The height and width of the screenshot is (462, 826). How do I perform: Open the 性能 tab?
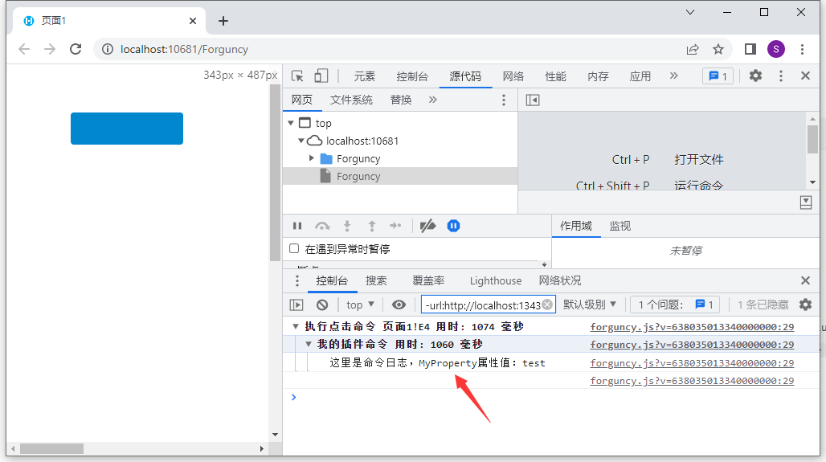point(555,76)
